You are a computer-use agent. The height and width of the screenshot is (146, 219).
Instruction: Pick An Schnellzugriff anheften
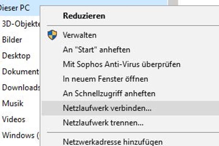tap(109, 93)
